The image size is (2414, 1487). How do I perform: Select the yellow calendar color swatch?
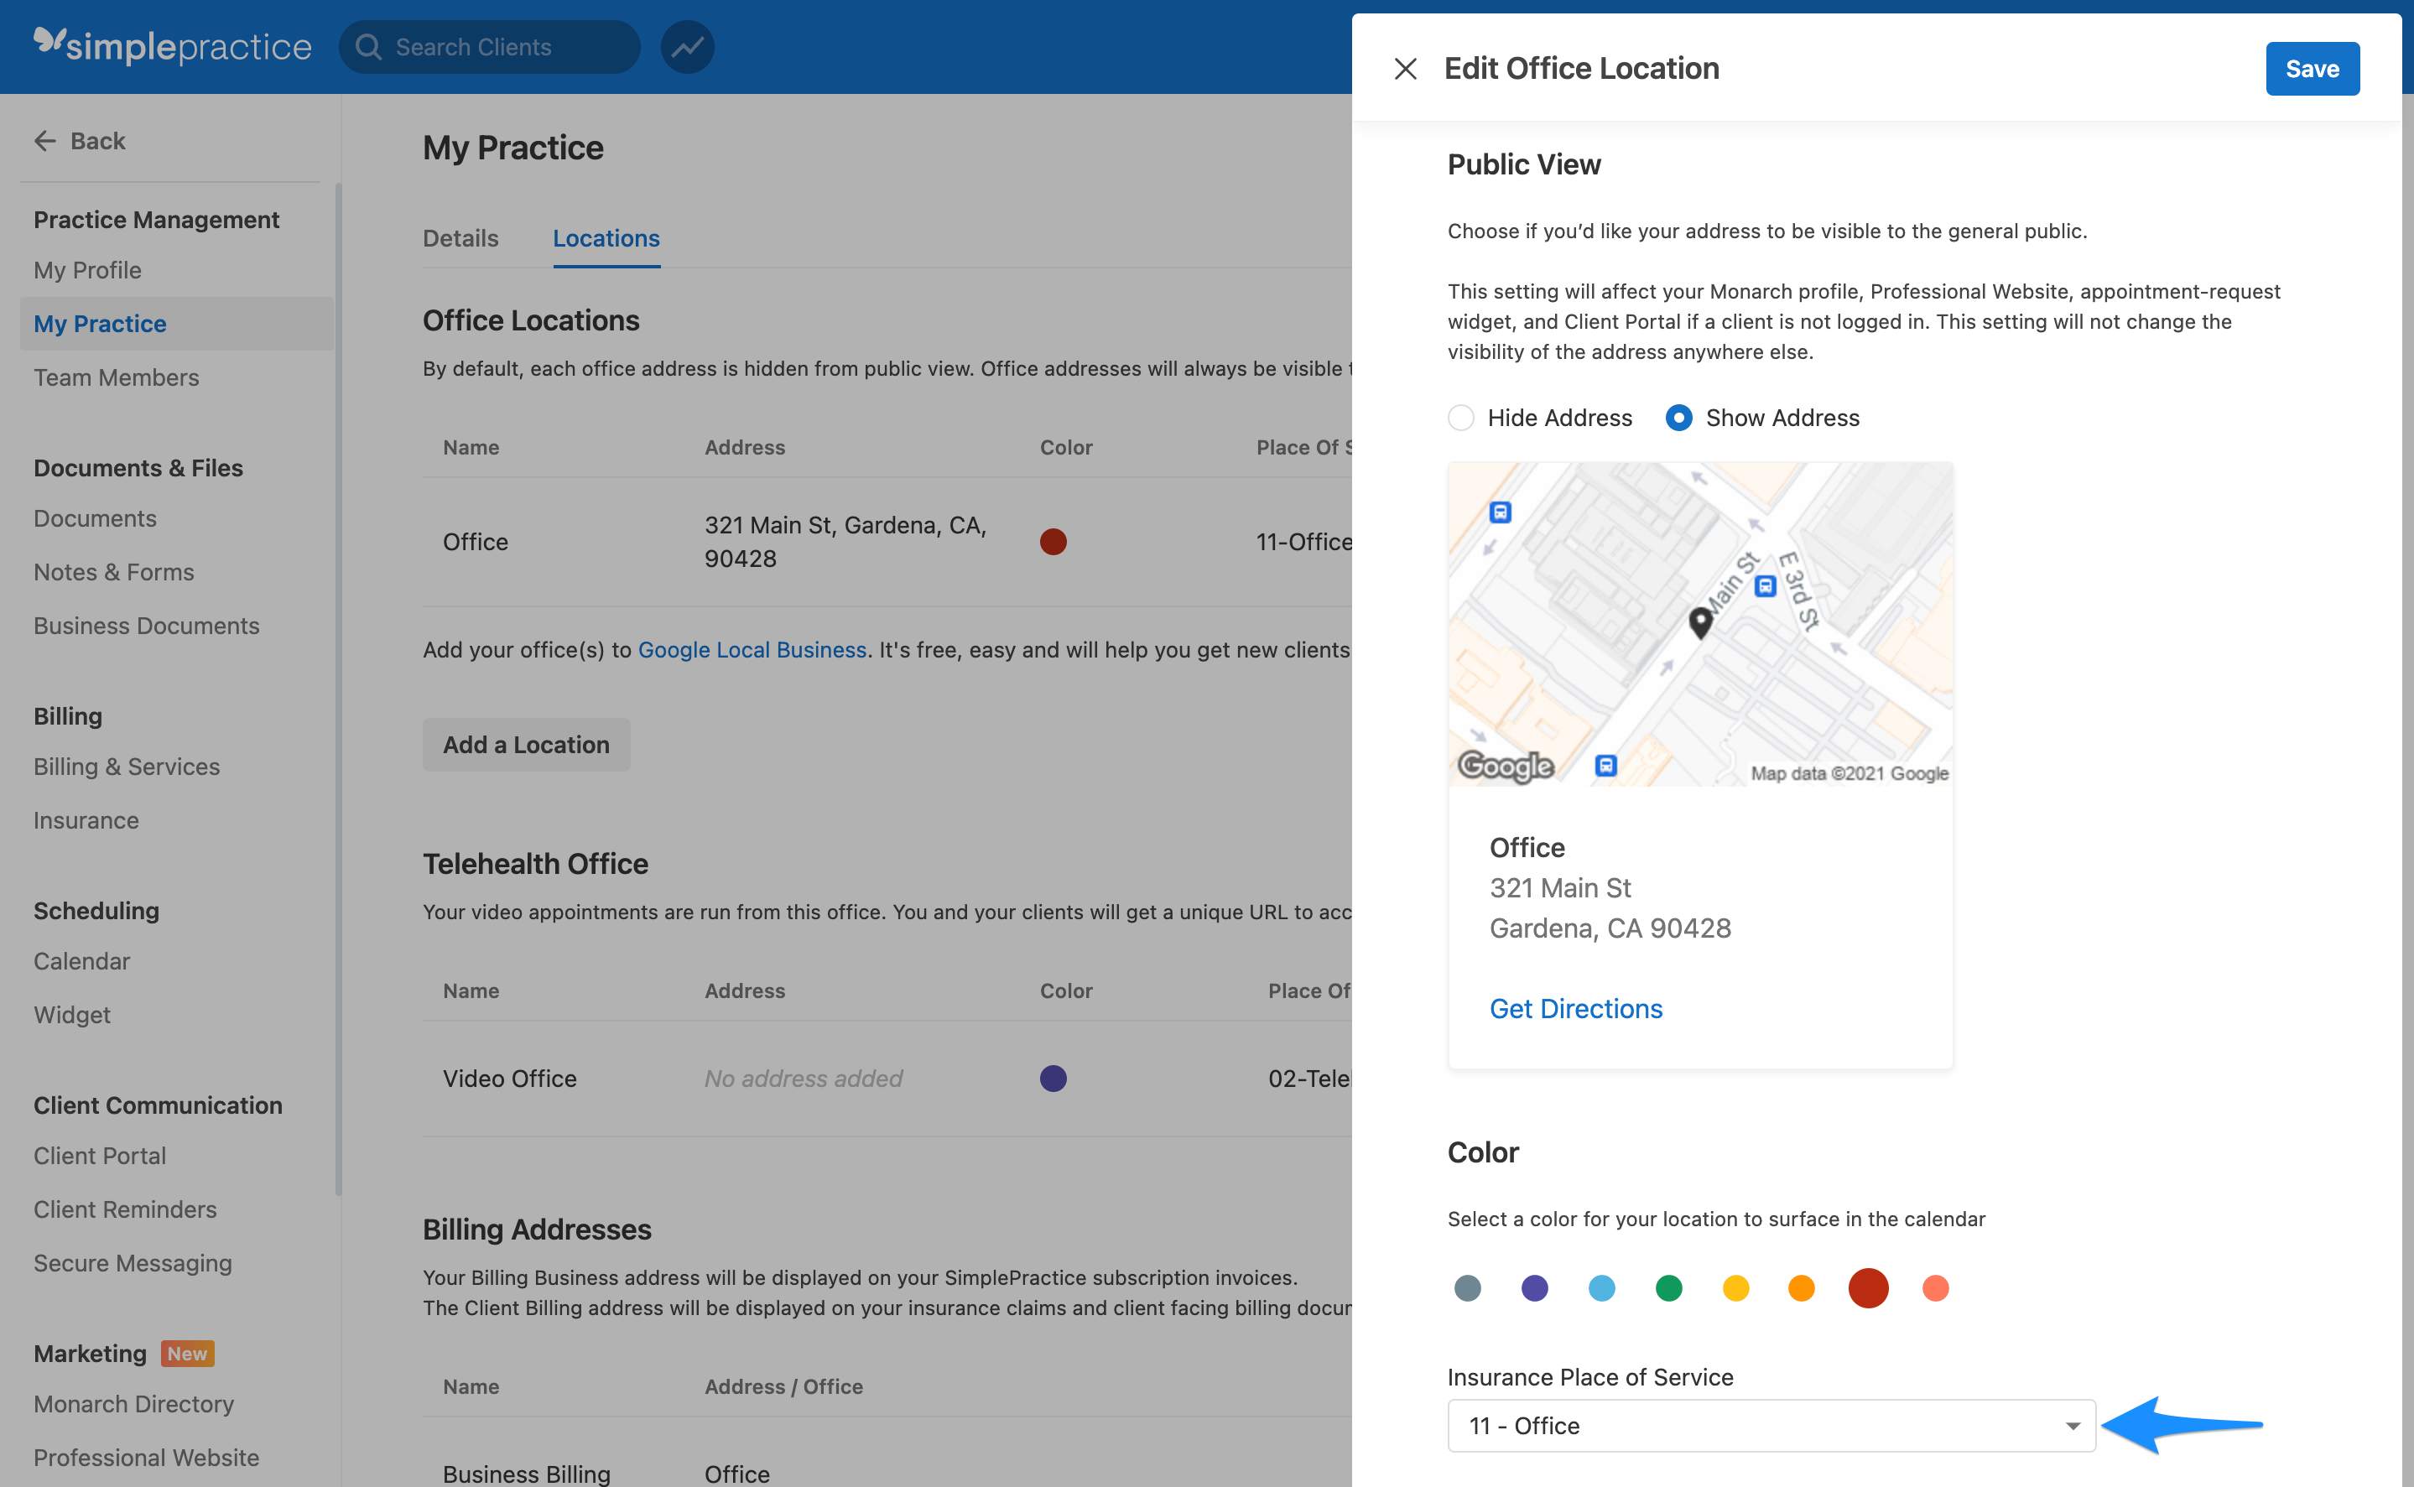(1735, 1287)
